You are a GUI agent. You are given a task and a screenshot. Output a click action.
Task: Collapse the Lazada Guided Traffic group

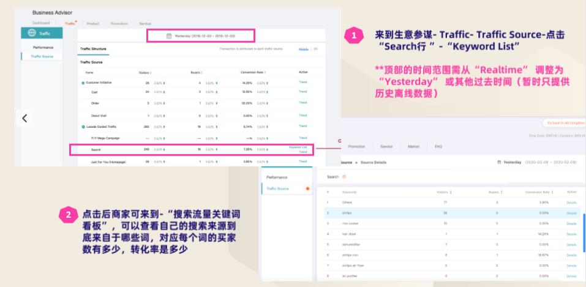[83, 127]
